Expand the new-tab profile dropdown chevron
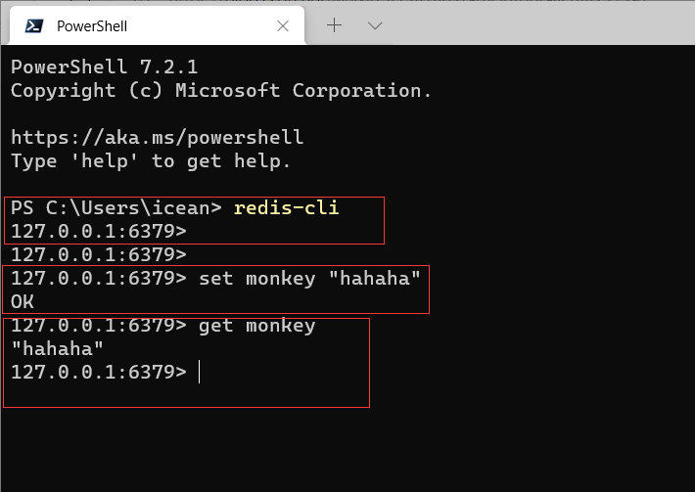Image resolution: width=695 pixels, height=492 pixels. [375, 26]
